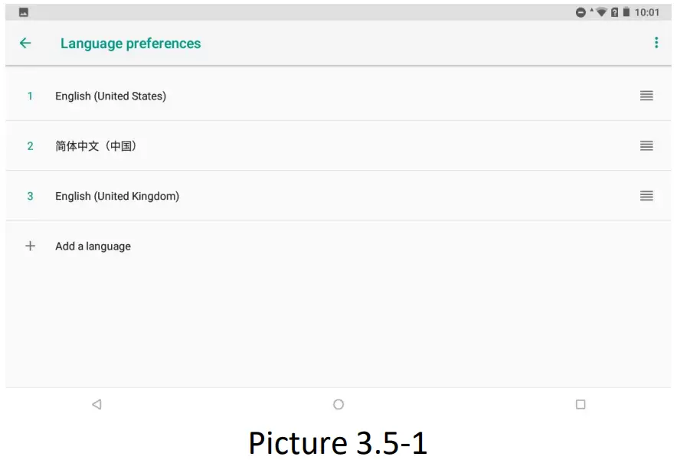
Task: Choose English (United Kingdom) language entry
Action: click(x=117, y=196)
